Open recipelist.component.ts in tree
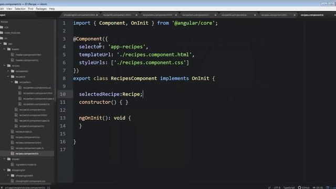 coord(31,126)
